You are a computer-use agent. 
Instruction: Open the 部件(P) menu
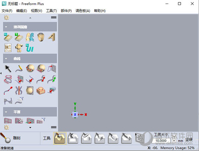[66, 11]
